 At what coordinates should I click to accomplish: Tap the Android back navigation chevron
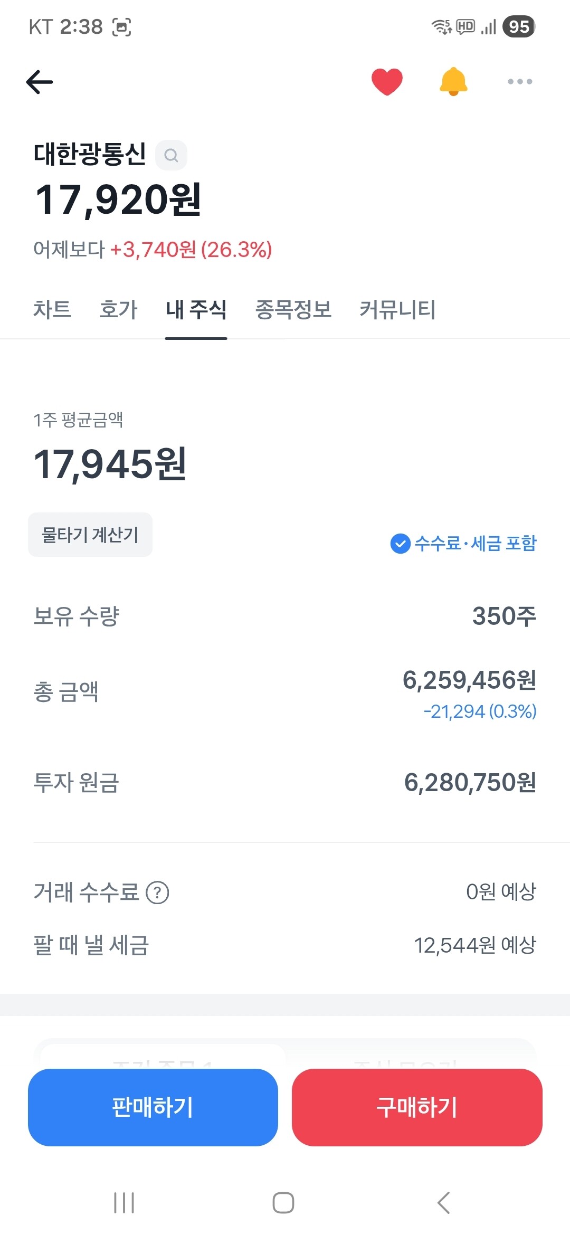point(444,1203)
